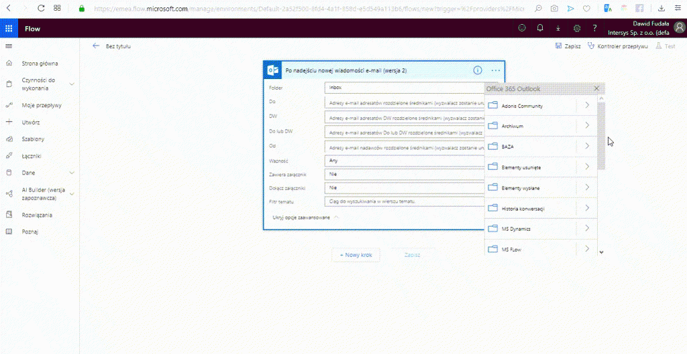This screenshot has height=354, width=687.
Task: Click the translate extension icon
Action: [x=608, y=8]
